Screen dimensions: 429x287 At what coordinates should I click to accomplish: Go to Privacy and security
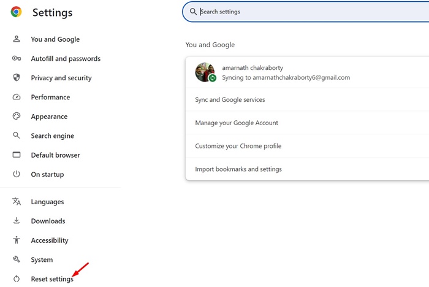pos(61,78)
